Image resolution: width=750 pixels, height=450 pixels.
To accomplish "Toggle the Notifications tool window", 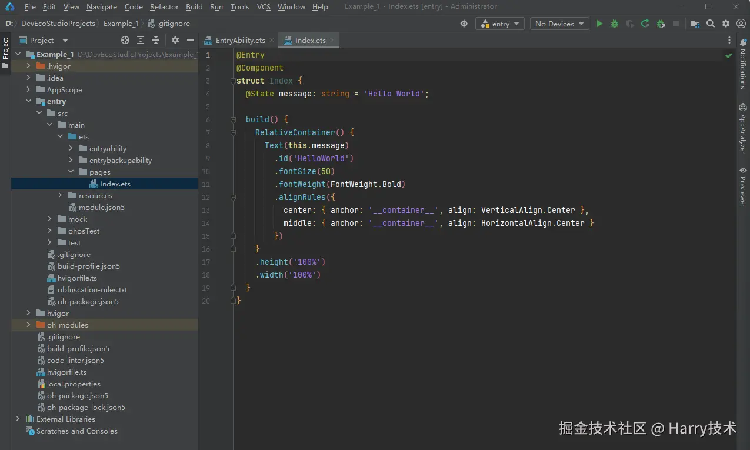I will point(743,64).
